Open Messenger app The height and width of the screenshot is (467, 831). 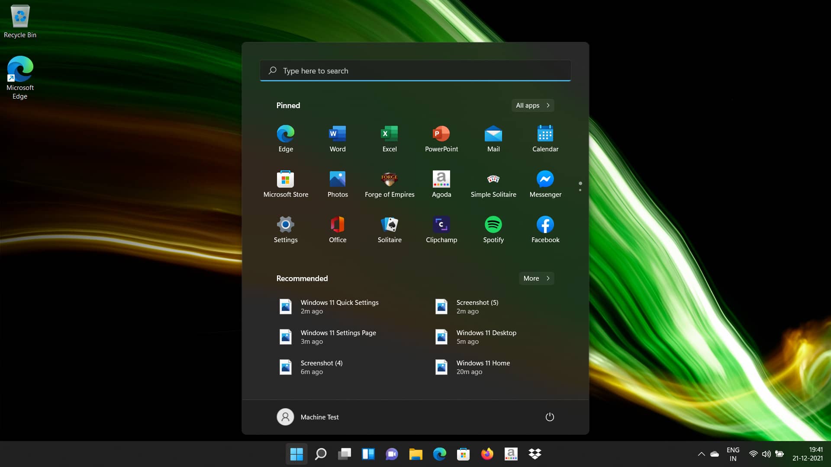pyautogui.click(x=545, y=184)
